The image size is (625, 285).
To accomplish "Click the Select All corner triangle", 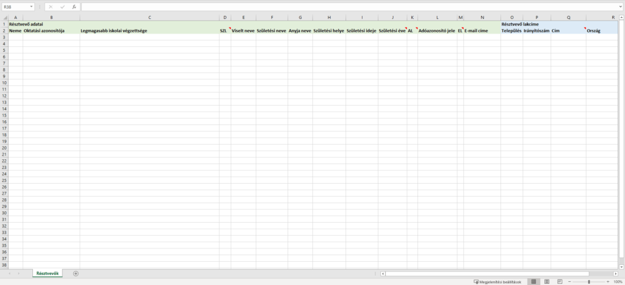I will point(4,18).
